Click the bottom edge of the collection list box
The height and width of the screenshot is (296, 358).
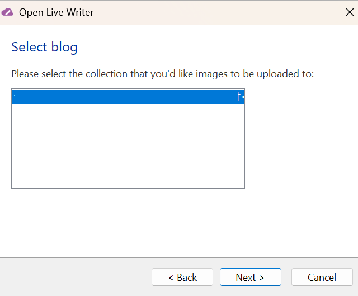[128, 188]
